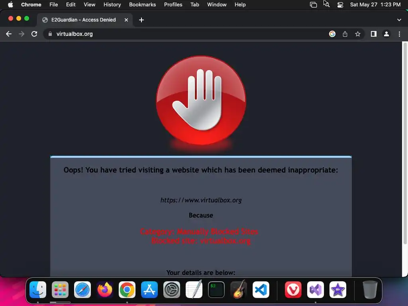
Task: Reload the virtualbox.org page
Action: point(34,34)
